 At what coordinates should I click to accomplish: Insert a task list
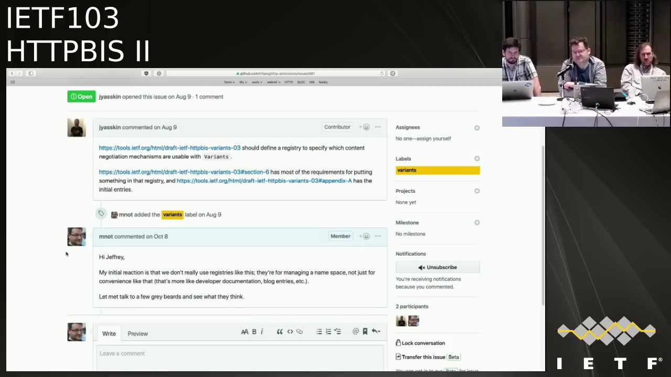point(338,331)
